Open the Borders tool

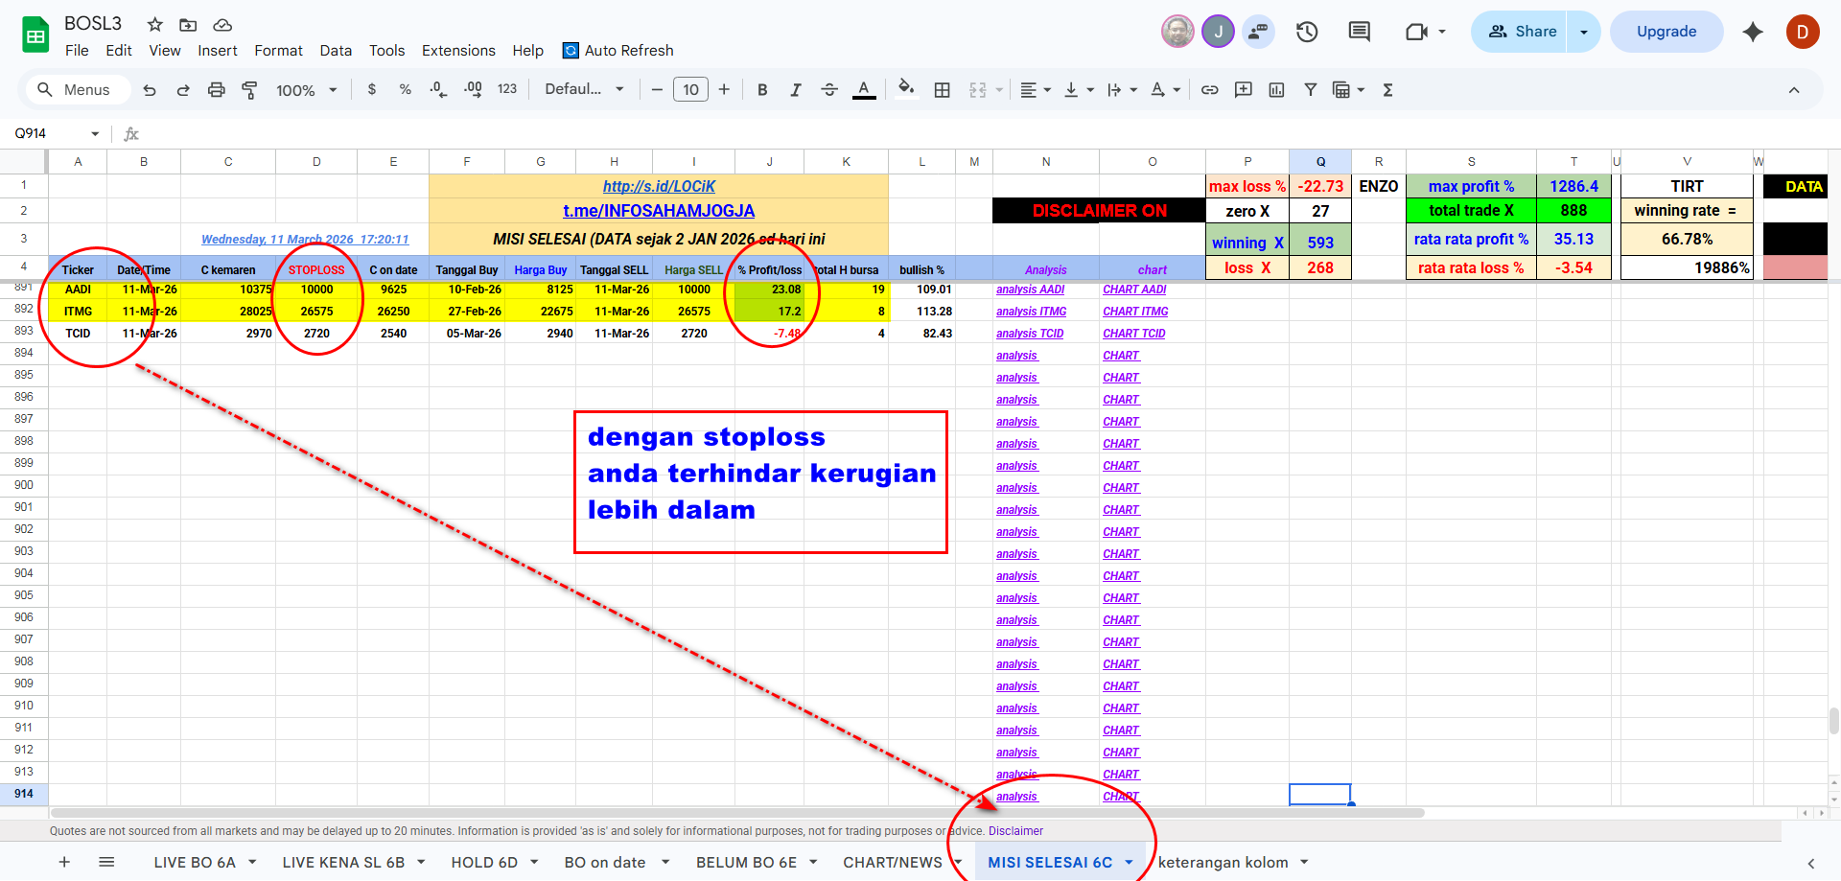tap(943, 90)
